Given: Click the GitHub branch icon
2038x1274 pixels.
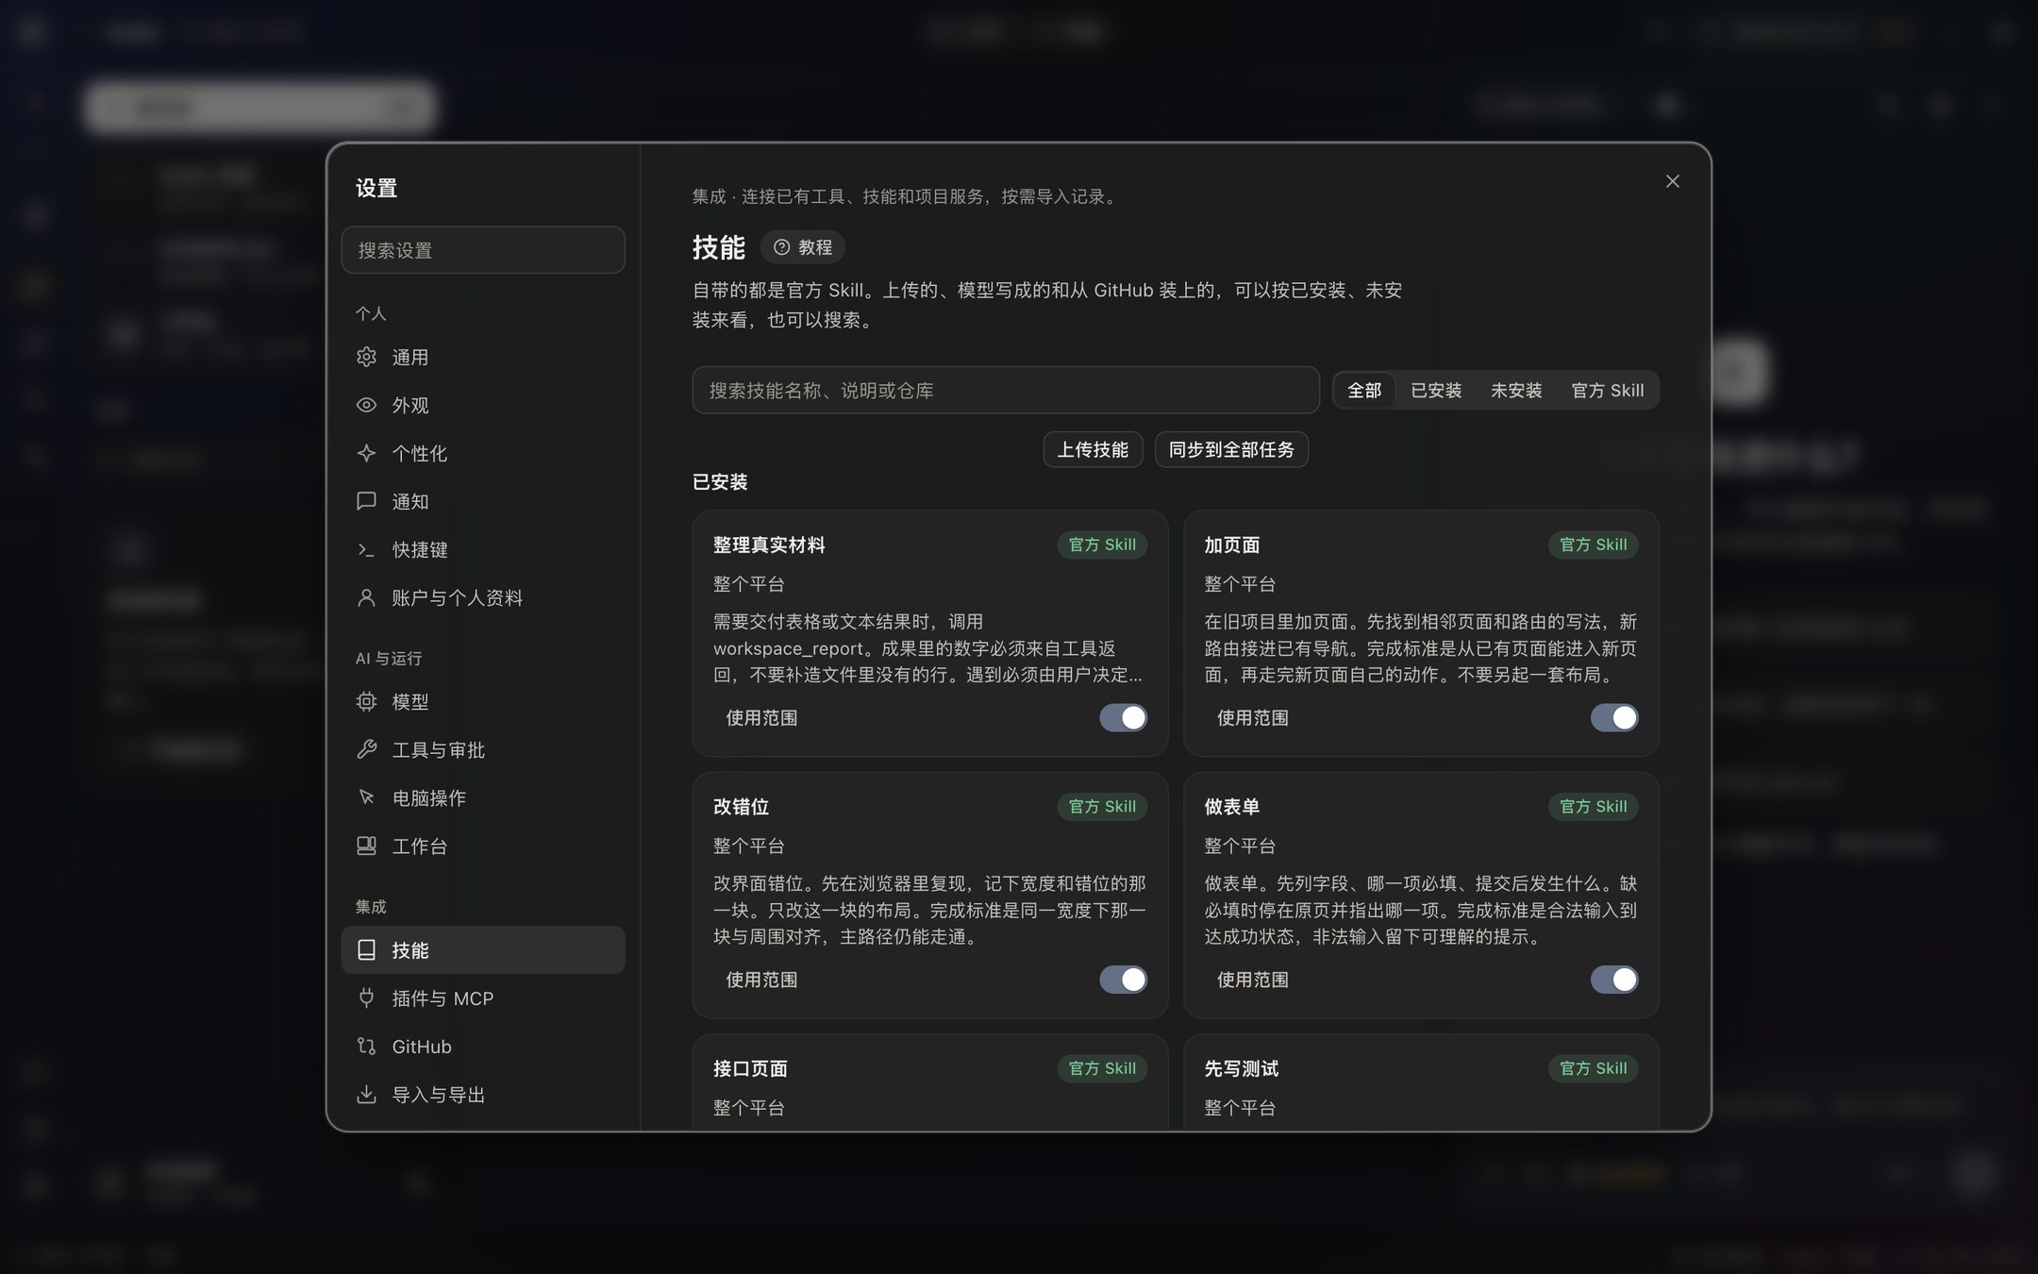Looking at the screenshot, I should [366, 1046].
